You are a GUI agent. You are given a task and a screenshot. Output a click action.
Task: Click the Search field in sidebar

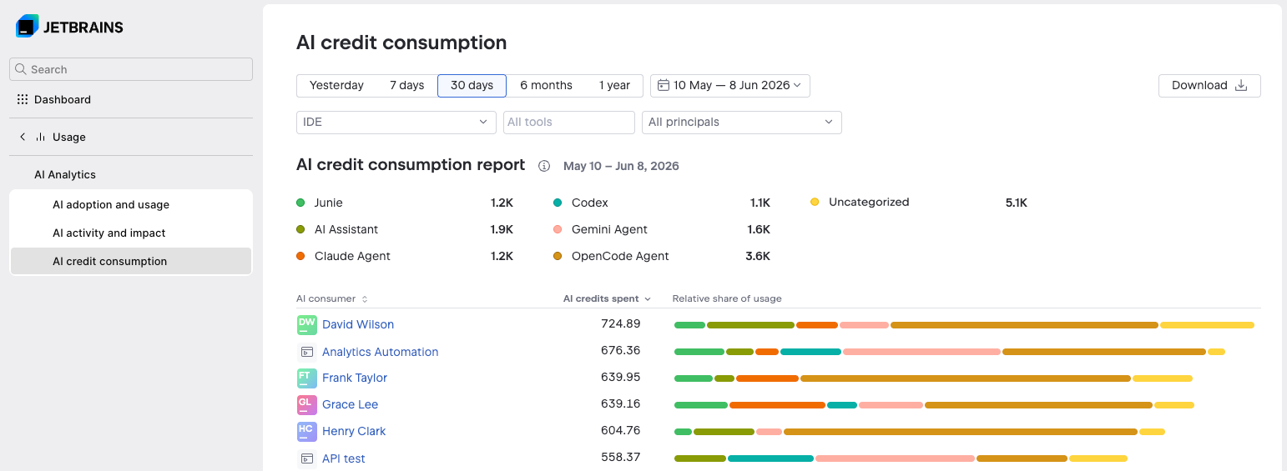tap(131, 69)
